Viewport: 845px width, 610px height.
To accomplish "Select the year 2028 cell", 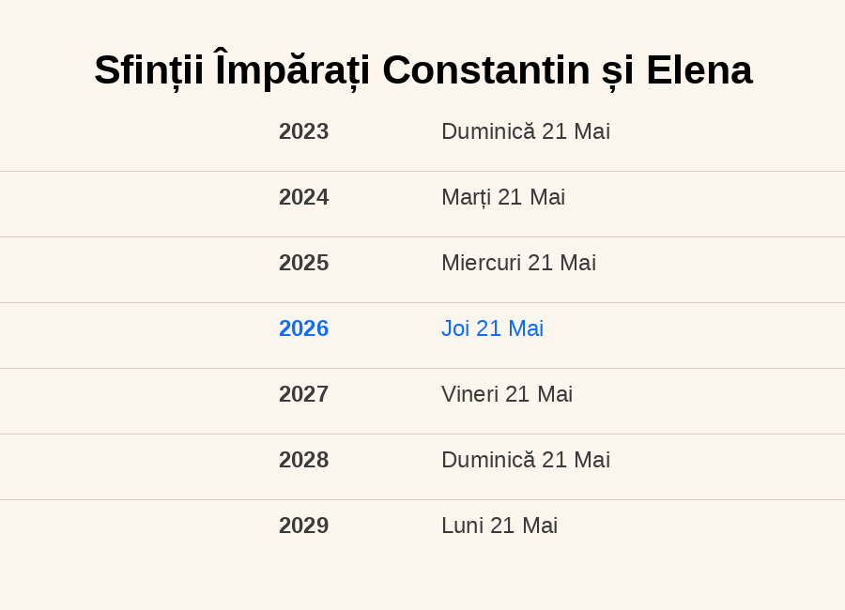I will [303, 460].
